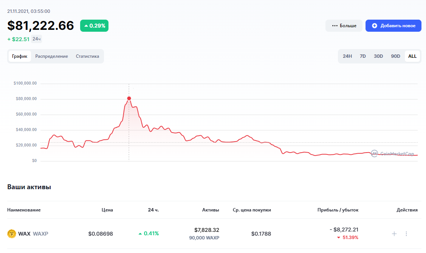
Task: Click the green 0.29% change badge
Action: [x=94, y=26]
